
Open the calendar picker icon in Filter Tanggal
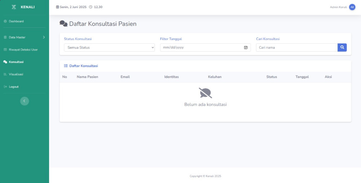pos(245,47)
